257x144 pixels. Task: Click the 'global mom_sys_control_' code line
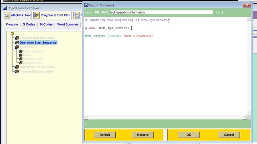point(108,28)
